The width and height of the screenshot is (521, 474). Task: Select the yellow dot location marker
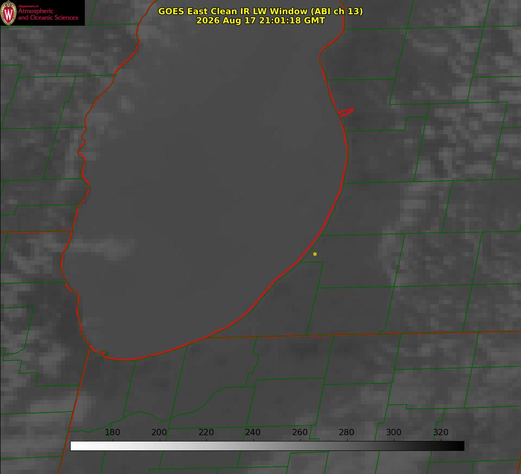click(315, 254)
